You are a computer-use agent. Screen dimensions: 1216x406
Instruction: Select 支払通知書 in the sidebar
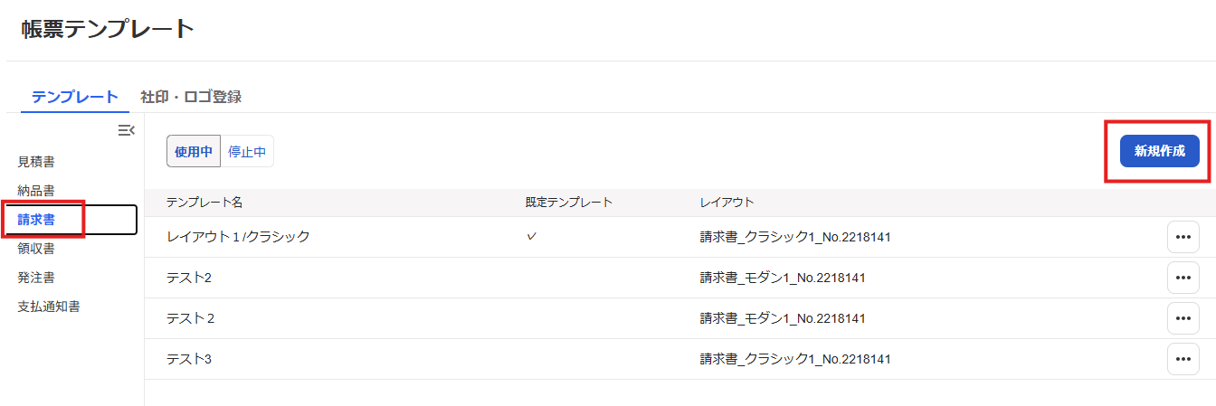click(49, 307)
